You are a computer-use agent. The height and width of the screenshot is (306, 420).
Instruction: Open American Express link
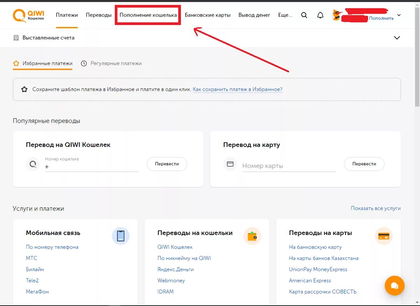click(310, 280)
